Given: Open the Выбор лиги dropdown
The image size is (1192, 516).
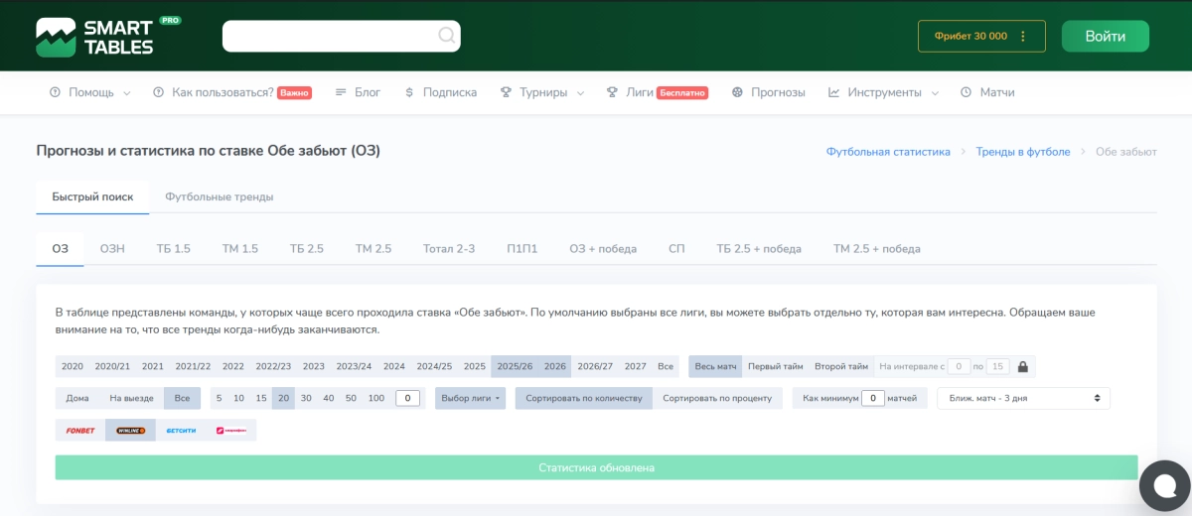Looking at the screenshot, I should [471, 398].
